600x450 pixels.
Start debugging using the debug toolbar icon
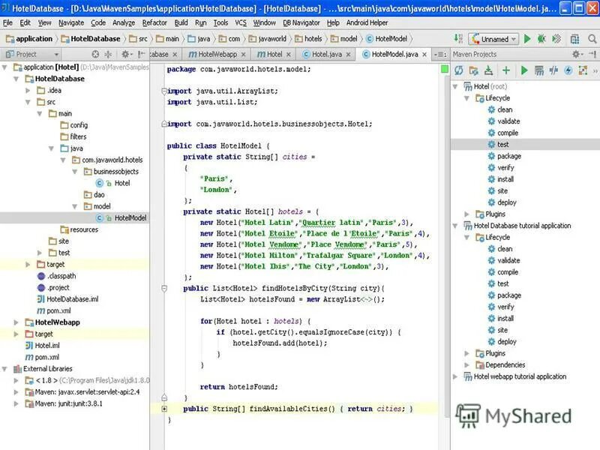tap(541, 40)
